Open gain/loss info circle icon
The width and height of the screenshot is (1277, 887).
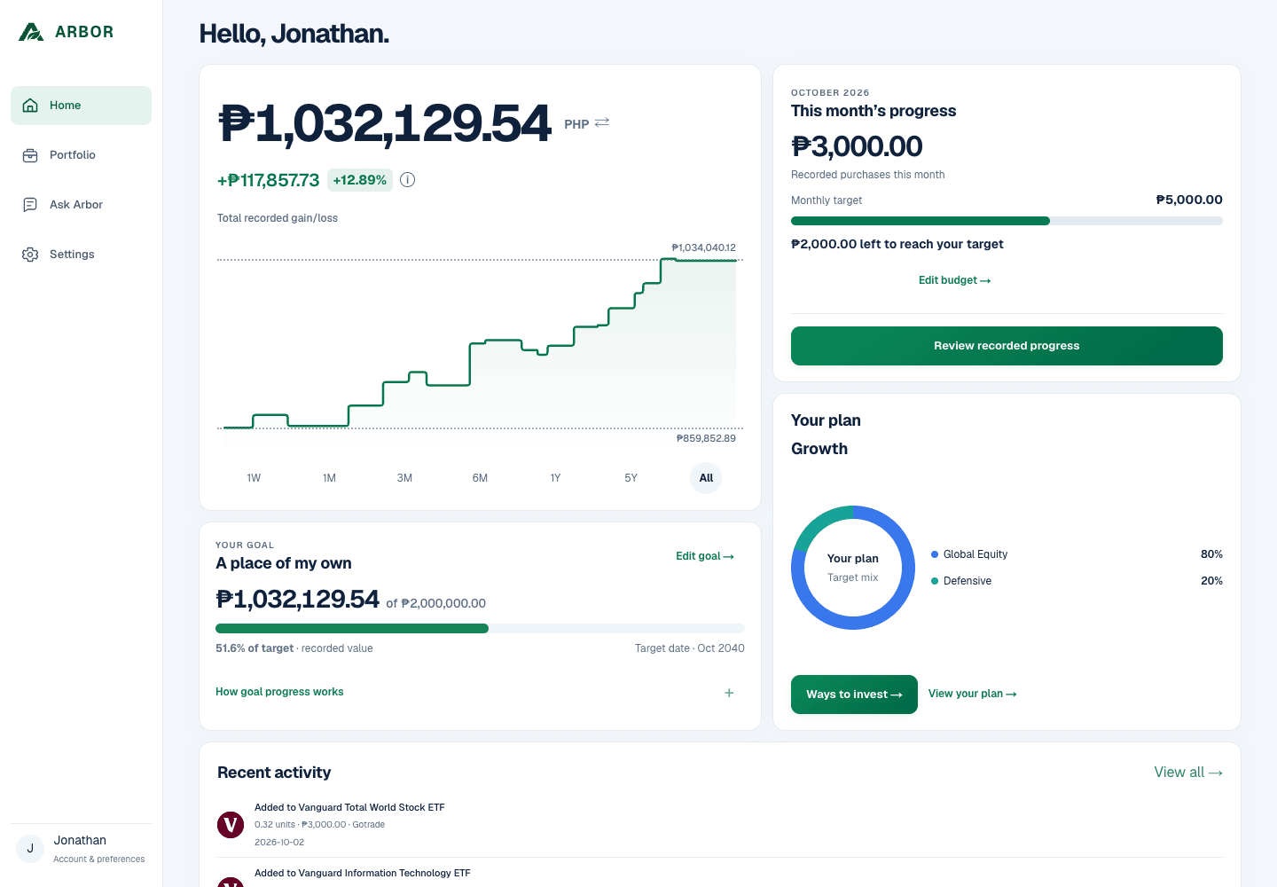click(408, 180)
